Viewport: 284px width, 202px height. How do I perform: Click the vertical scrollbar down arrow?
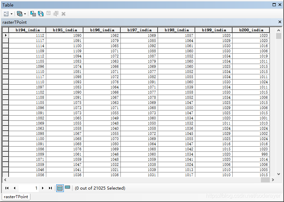click(278, 174)
